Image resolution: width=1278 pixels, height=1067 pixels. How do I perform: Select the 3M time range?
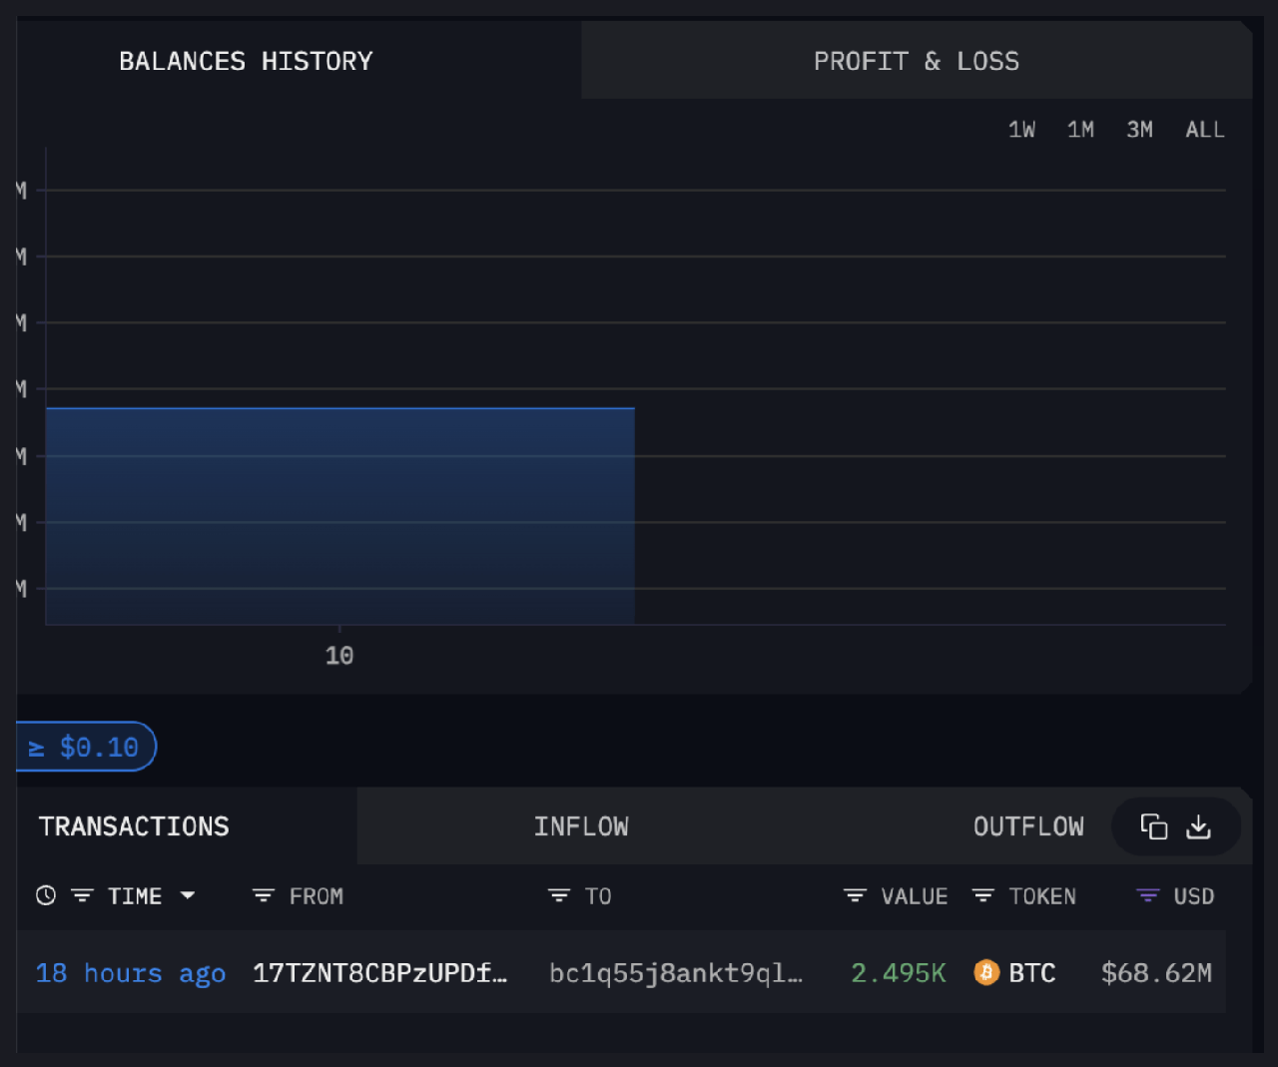click(x=1139, y=130)
